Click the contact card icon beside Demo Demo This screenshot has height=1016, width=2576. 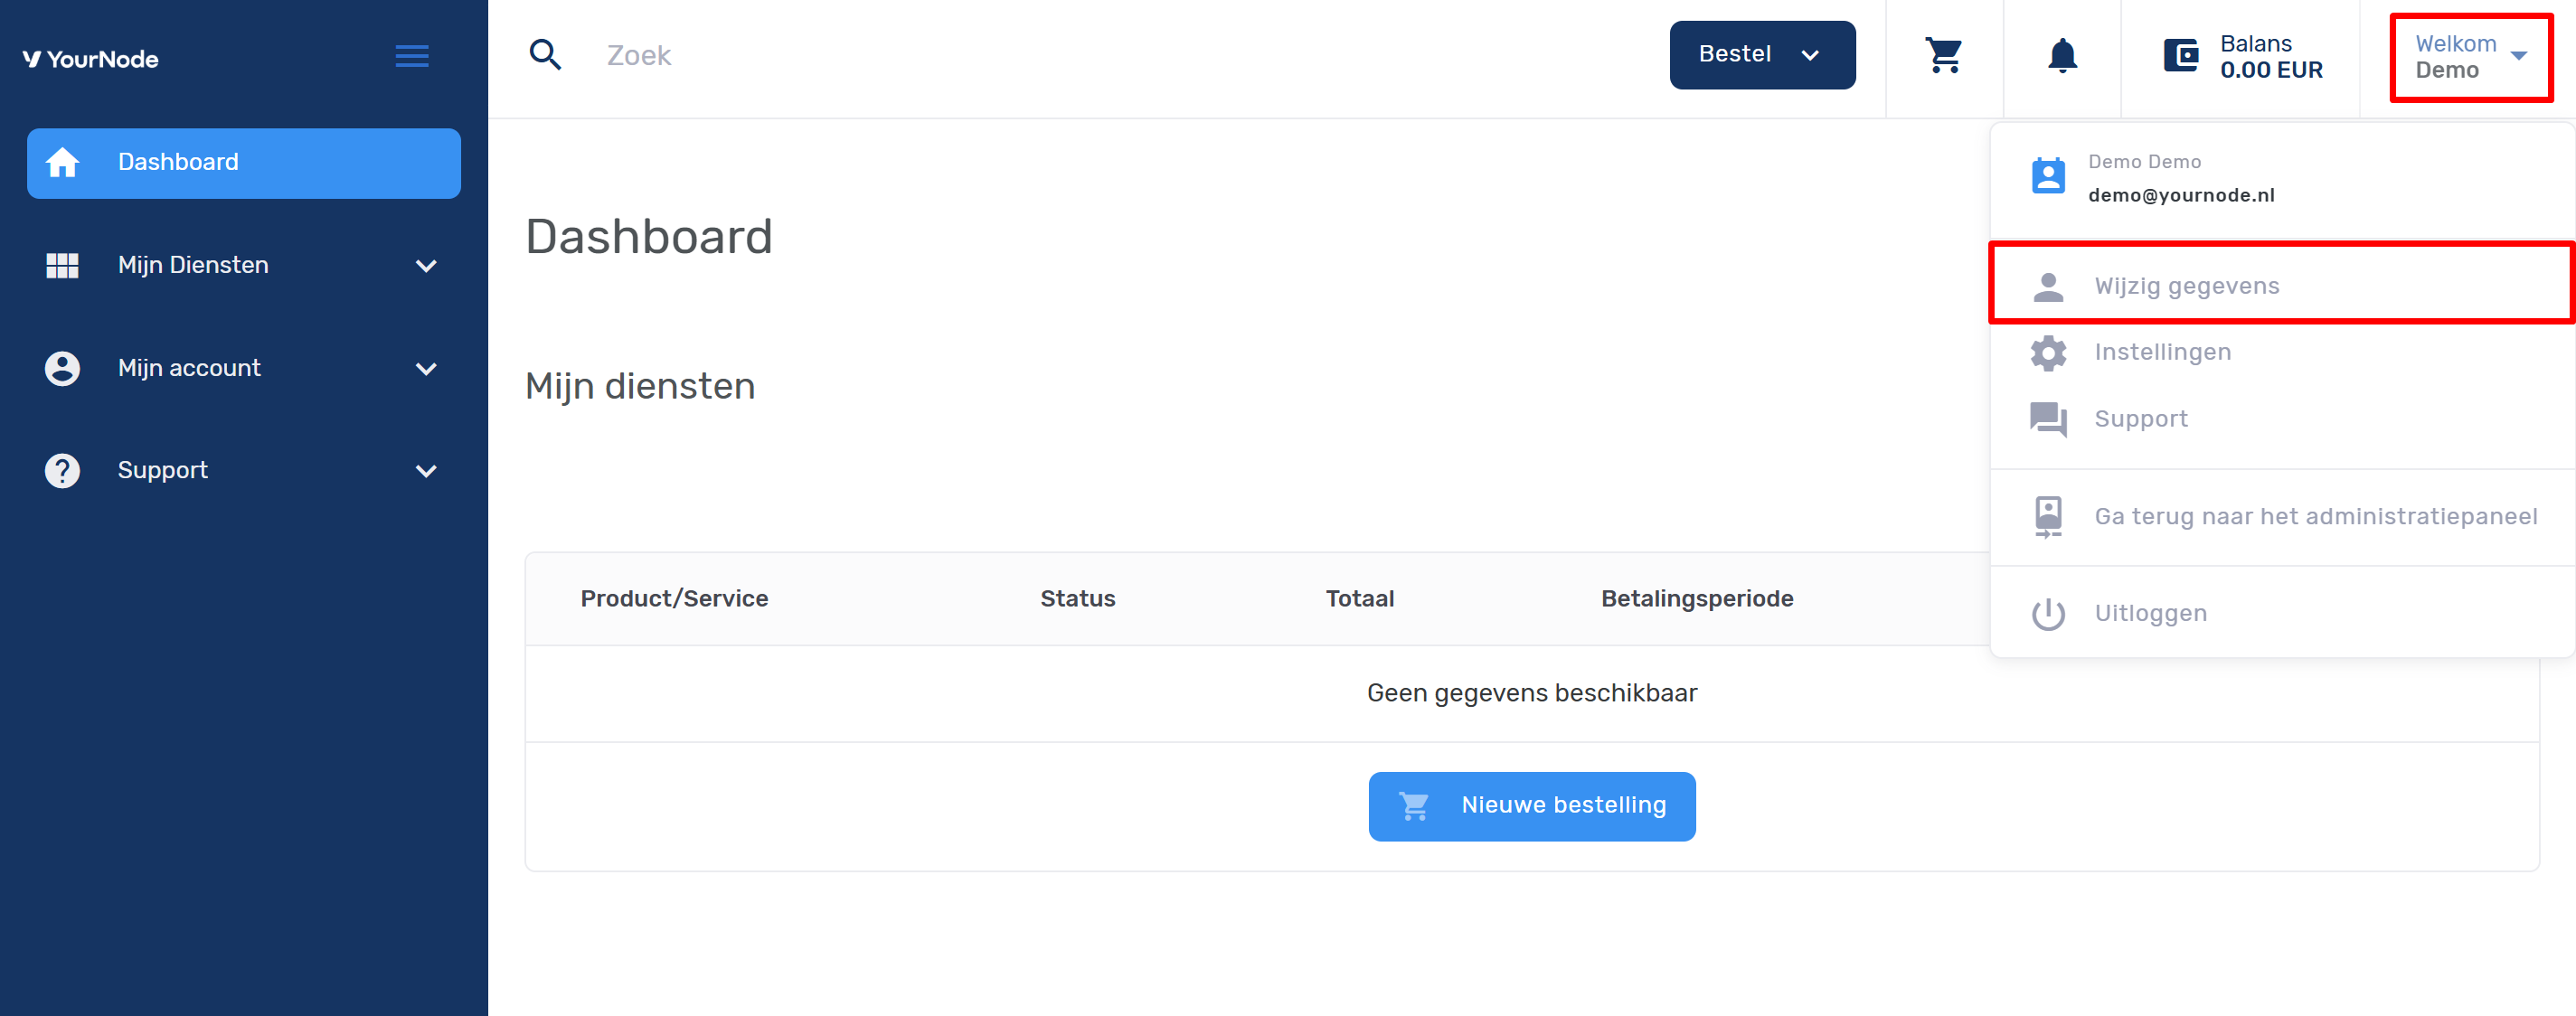click(2048, 176)
